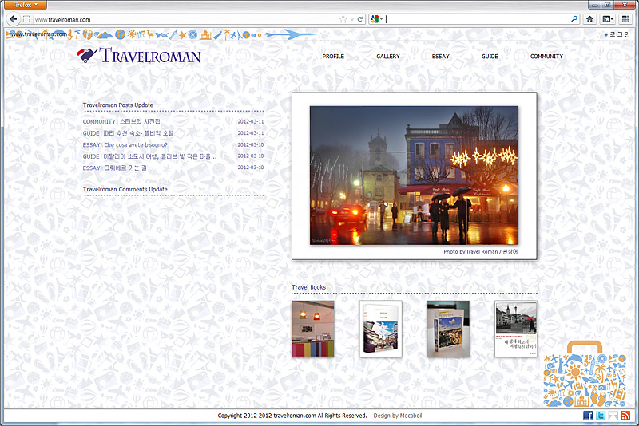Click the site identity icon beside the URL

(26, 19)
